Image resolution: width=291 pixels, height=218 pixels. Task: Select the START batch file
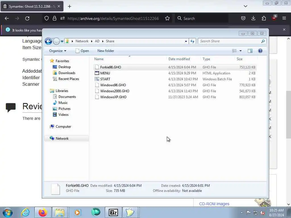pyautogui.click(x=175, y=79)
